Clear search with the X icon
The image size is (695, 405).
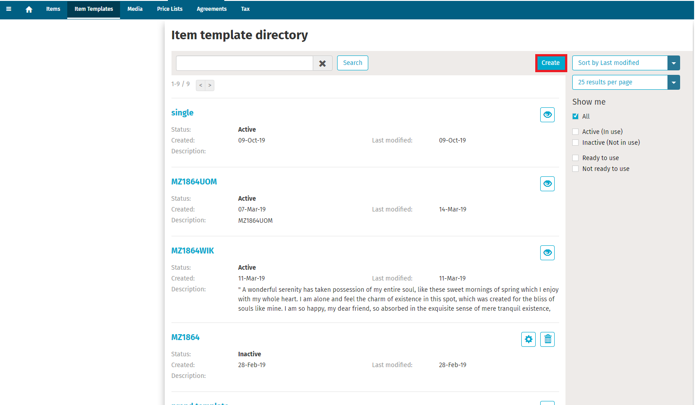pyautogui.click(x=322, y=64)
